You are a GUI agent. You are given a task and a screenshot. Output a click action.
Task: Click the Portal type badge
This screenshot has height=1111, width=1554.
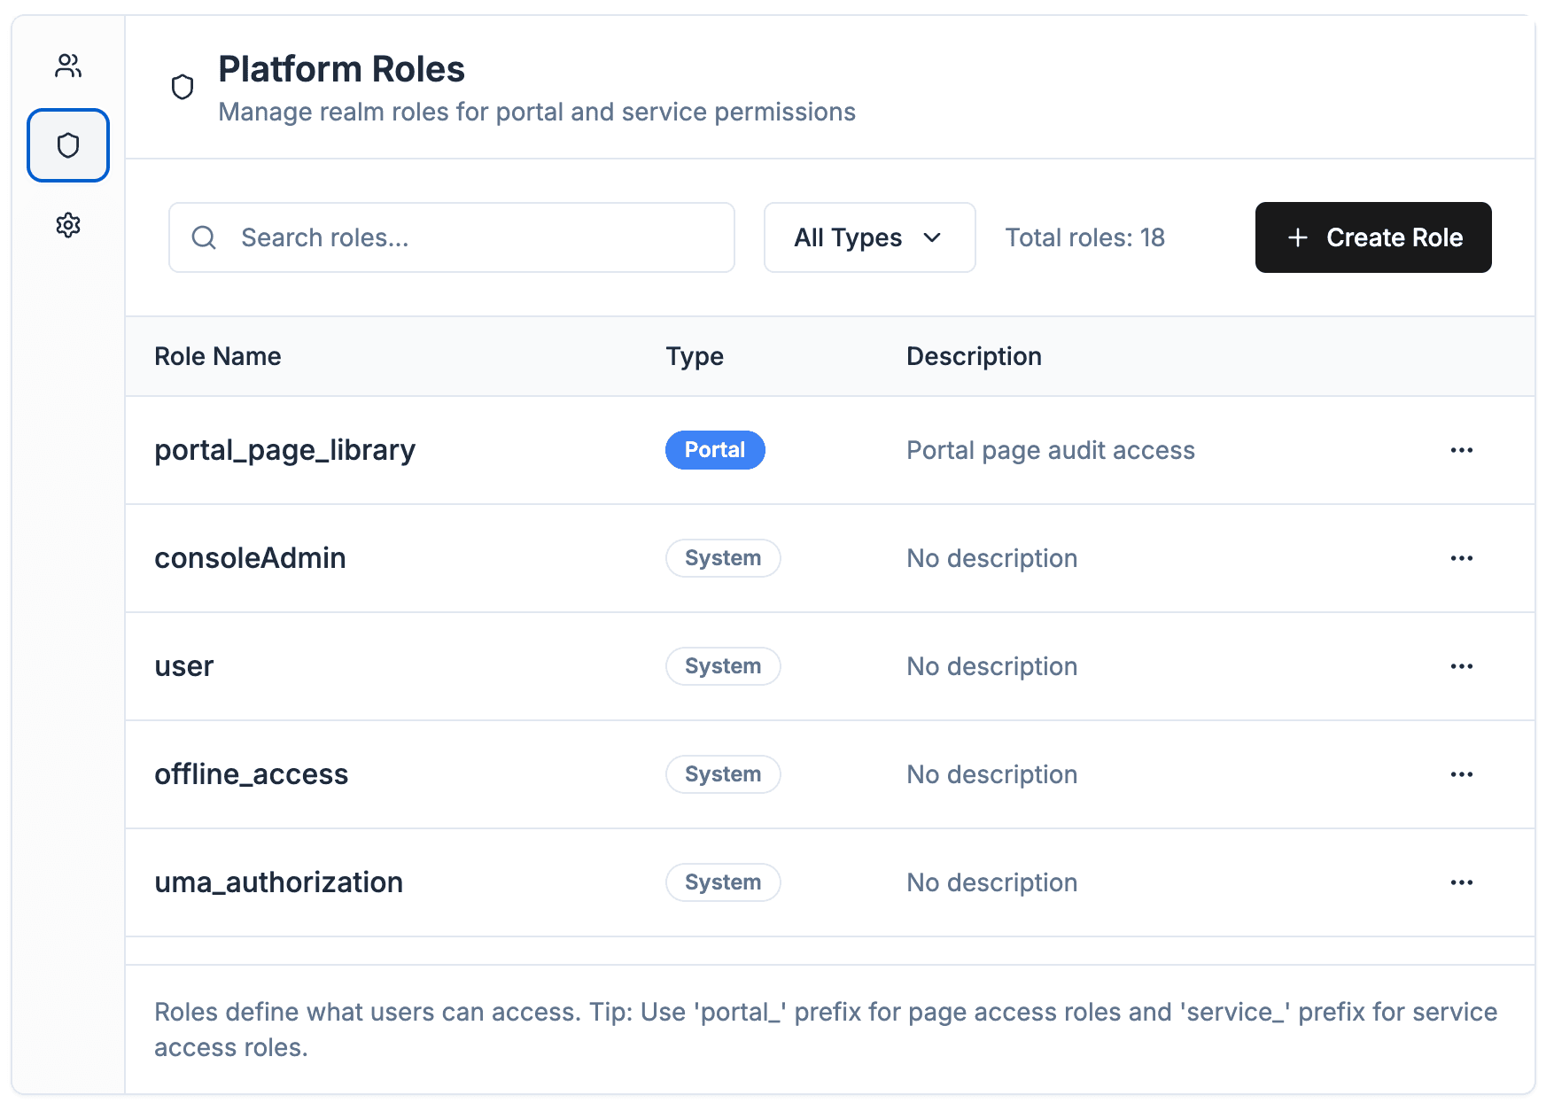714,450
